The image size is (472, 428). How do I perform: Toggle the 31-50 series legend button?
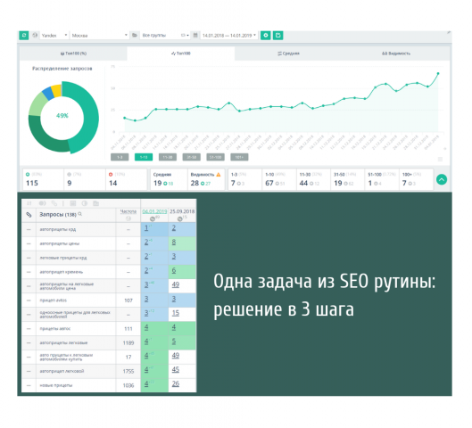tap(192, 157)
